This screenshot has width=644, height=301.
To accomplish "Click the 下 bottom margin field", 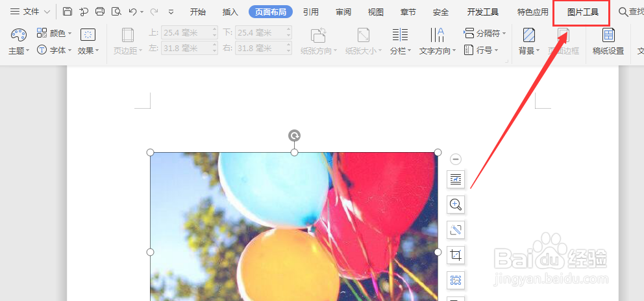I will pyautogui.click(x=264, y=32).
